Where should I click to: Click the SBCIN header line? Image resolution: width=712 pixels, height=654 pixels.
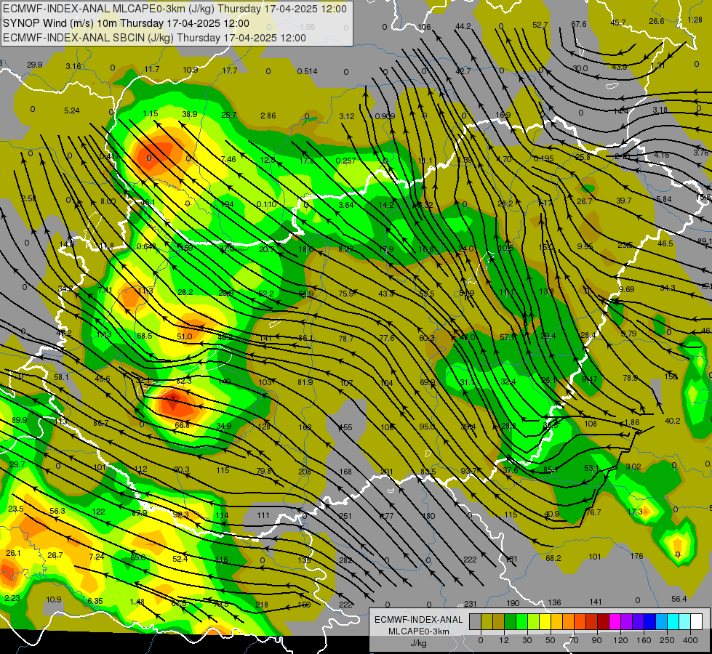coord(154,38)
